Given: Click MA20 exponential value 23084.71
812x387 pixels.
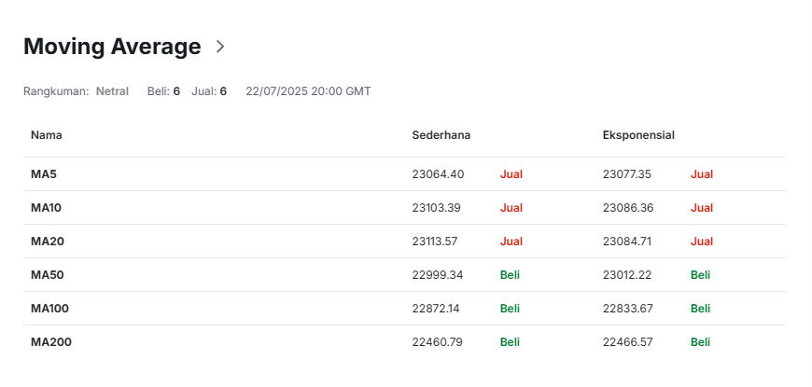Looking at the screenshot, I should click(627, 242).
